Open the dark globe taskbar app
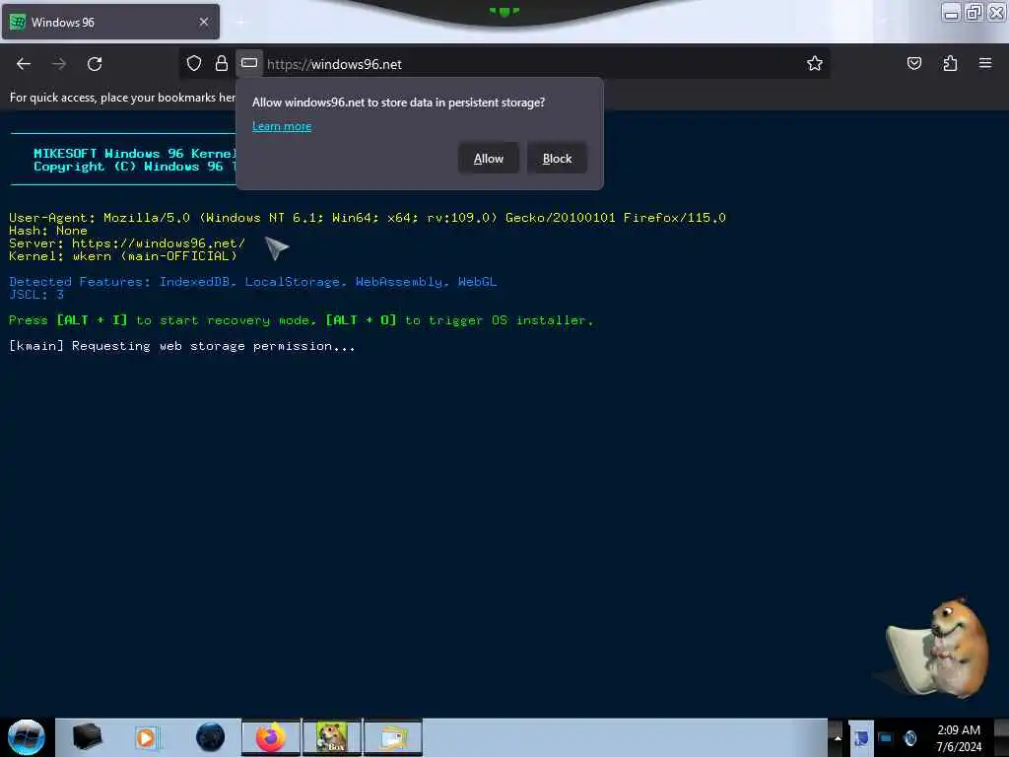 211,737
